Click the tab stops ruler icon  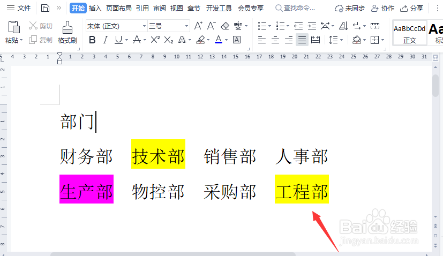point(375,26)
